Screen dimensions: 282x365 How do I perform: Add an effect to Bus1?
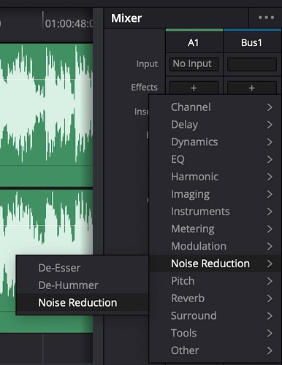252,88
